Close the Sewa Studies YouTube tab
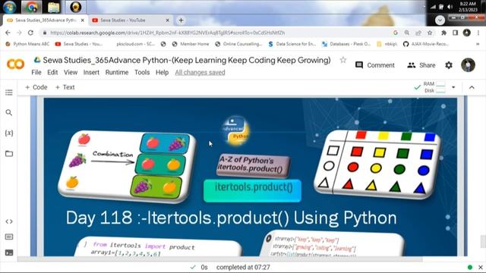Viewport: 486px width, 273px height. point(167,20)
